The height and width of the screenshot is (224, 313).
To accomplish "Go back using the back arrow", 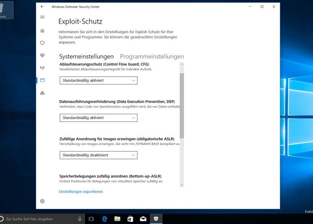I will click(x=42, y=7).
